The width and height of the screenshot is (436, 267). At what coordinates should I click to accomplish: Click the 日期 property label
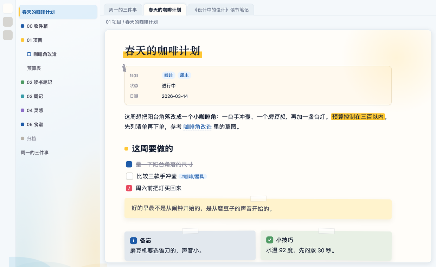pyautogui.click(x=134, y=96)
